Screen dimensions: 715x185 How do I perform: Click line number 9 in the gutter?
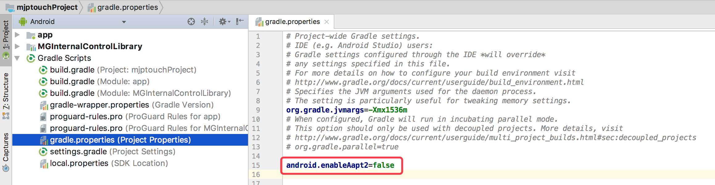pyautogui.click(x=258, y=110)
